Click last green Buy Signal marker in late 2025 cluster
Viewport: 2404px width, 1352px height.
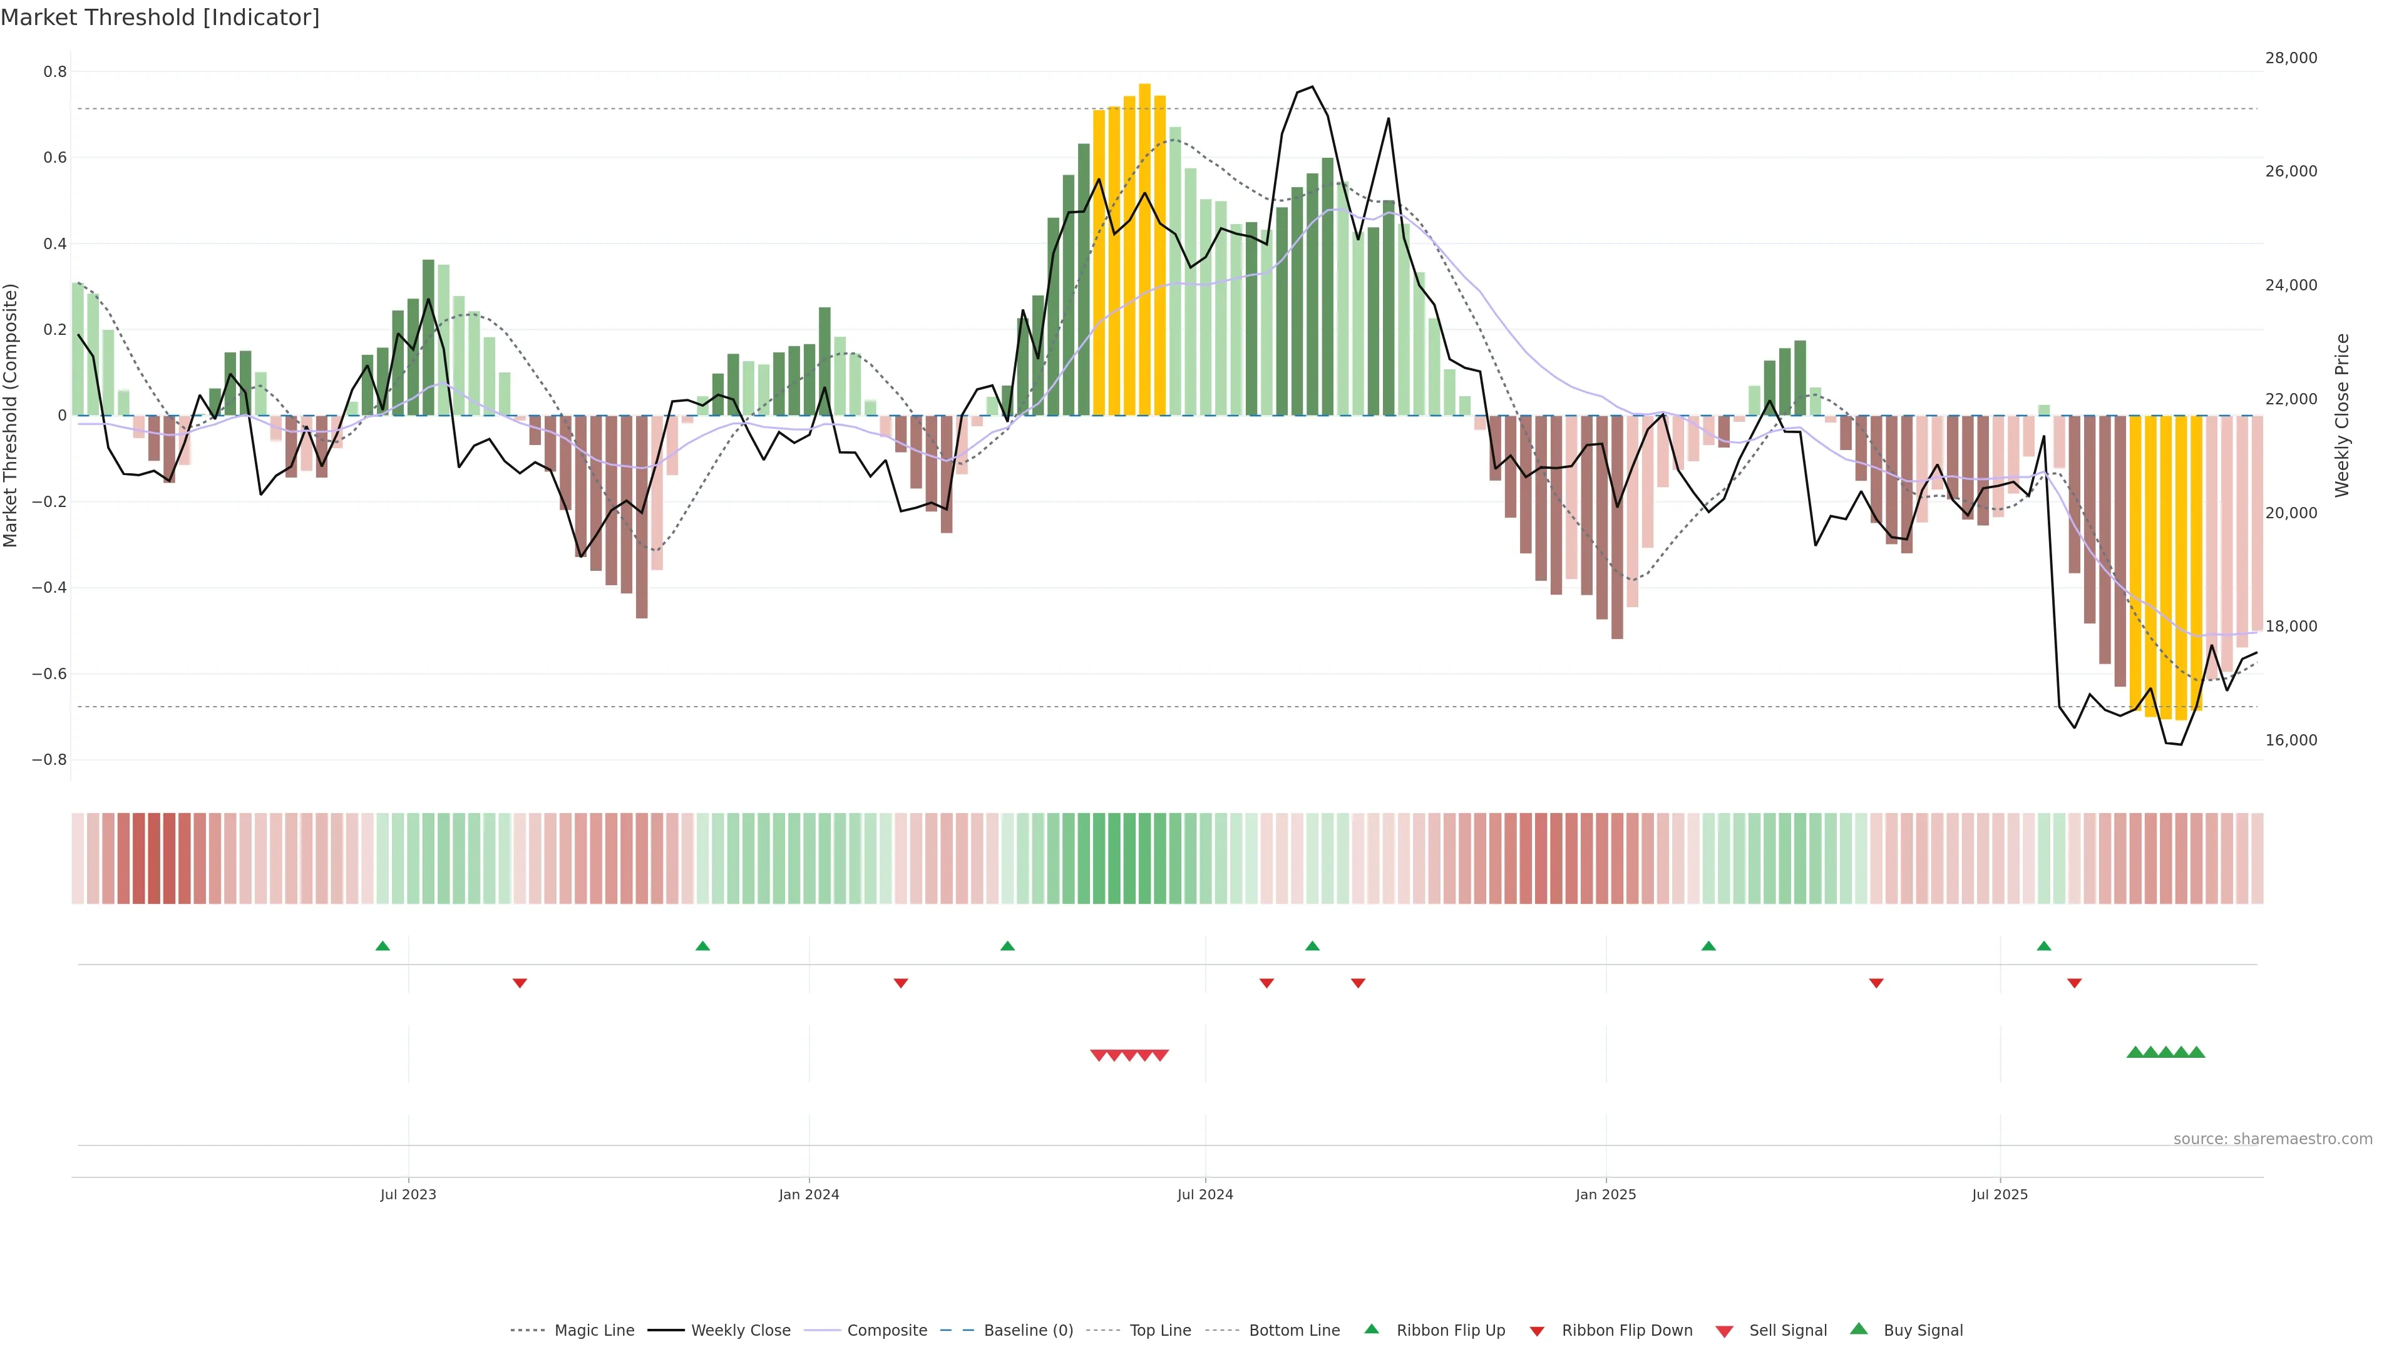(x=2197, y=1052)
